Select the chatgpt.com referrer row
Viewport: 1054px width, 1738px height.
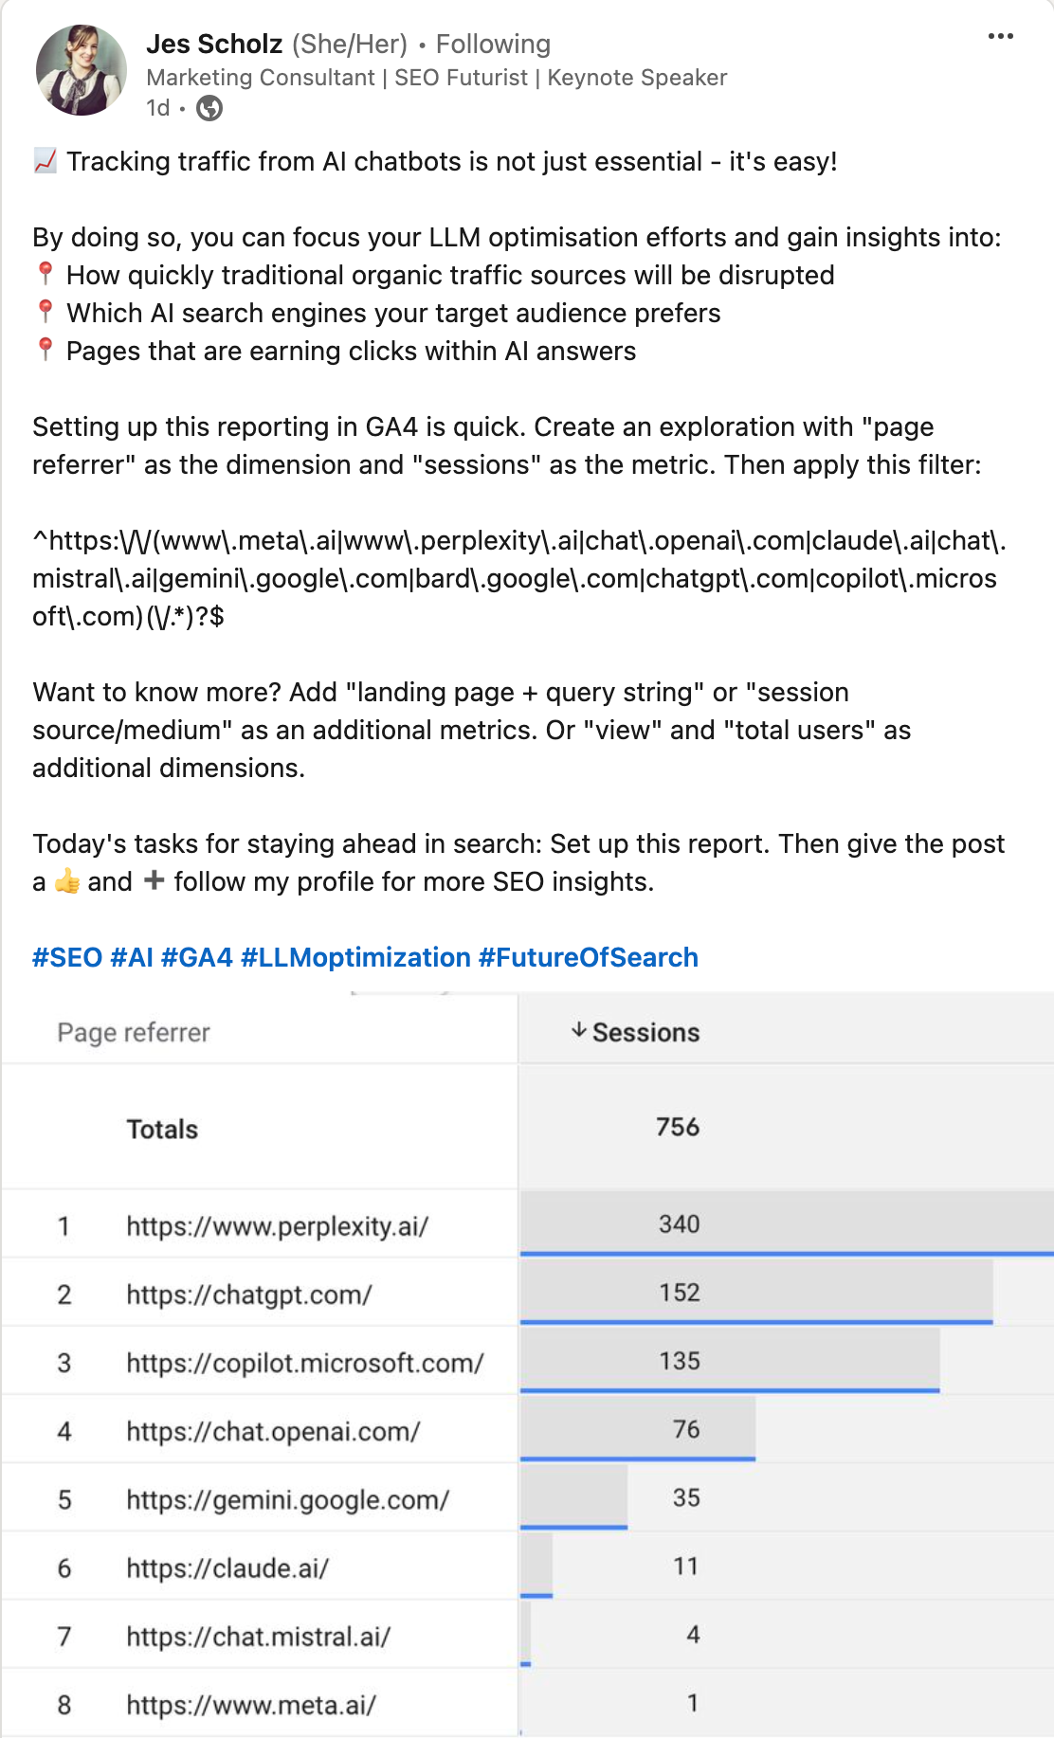tap(249, 1295)
